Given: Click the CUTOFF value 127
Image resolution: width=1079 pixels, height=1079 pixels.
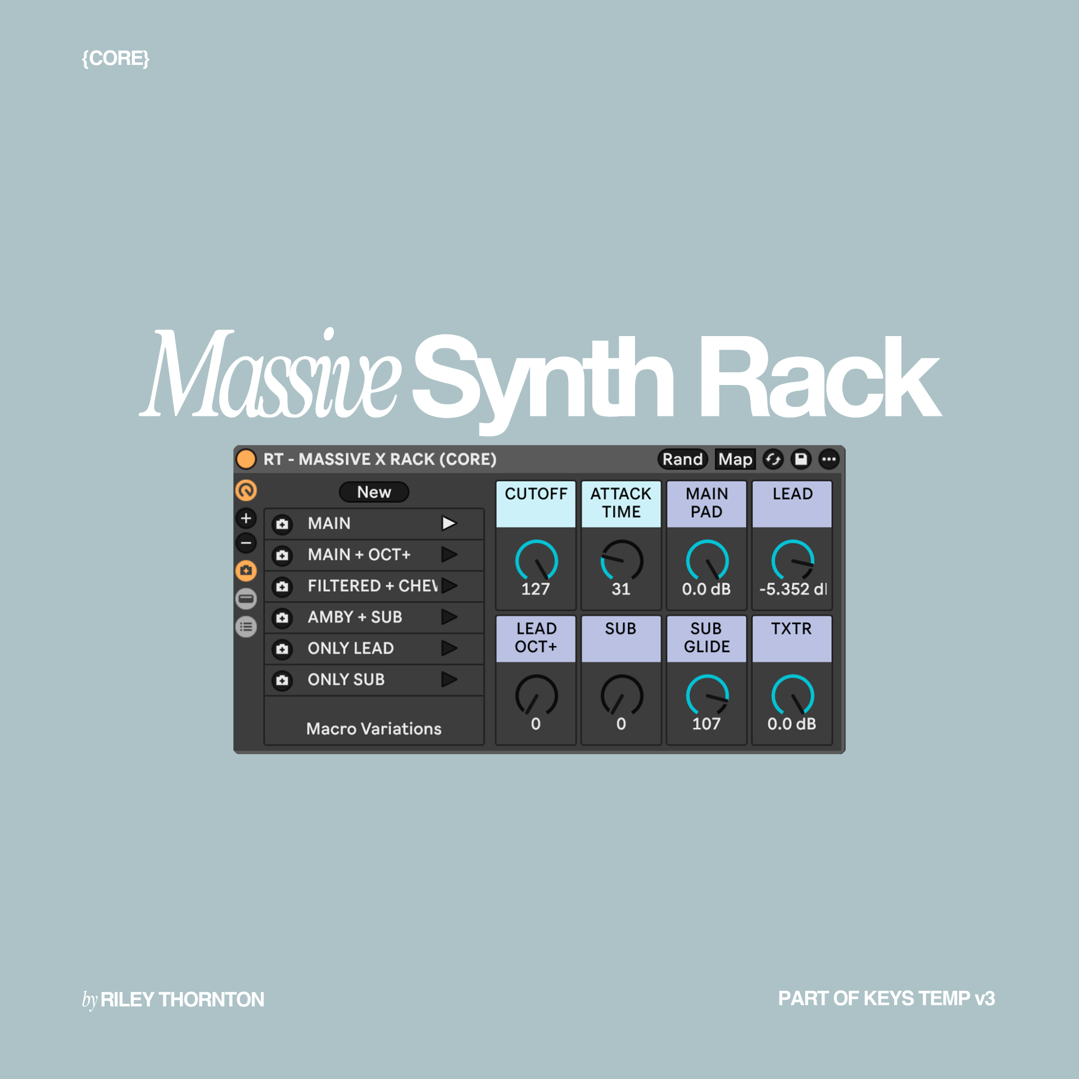Looking at the screenshot, I should click(536, 589).
